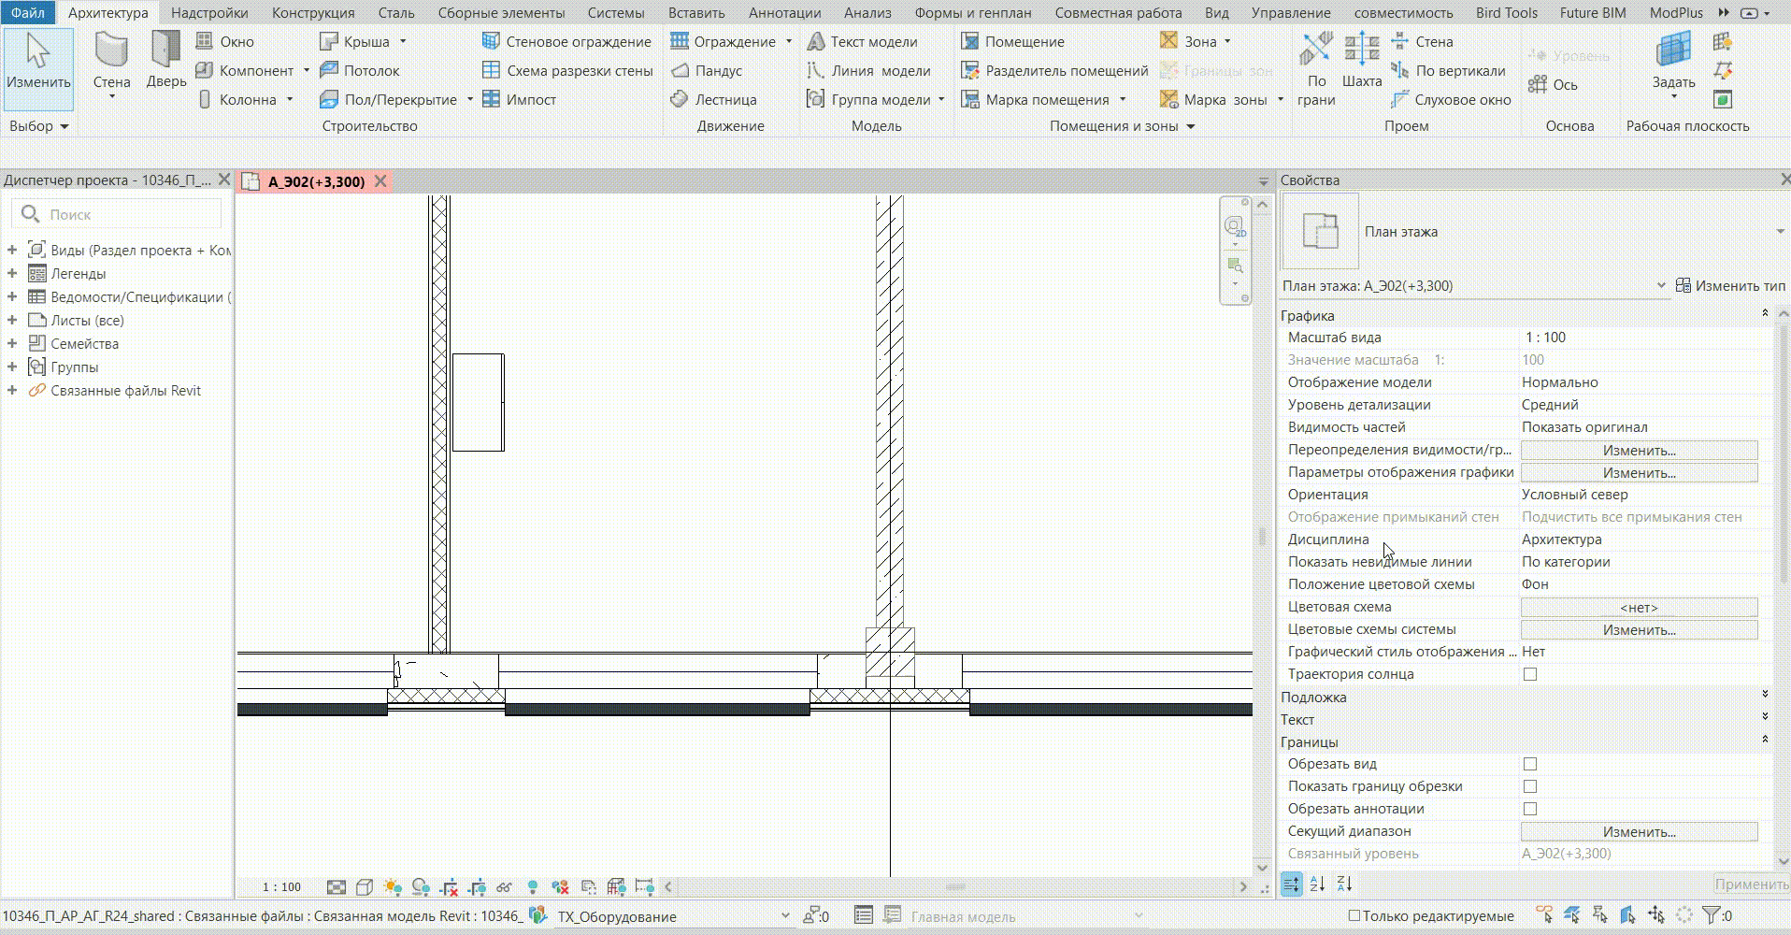Open the Управление ribbon tab
The image size is (1791, 935).
[x=1291, y=12]
